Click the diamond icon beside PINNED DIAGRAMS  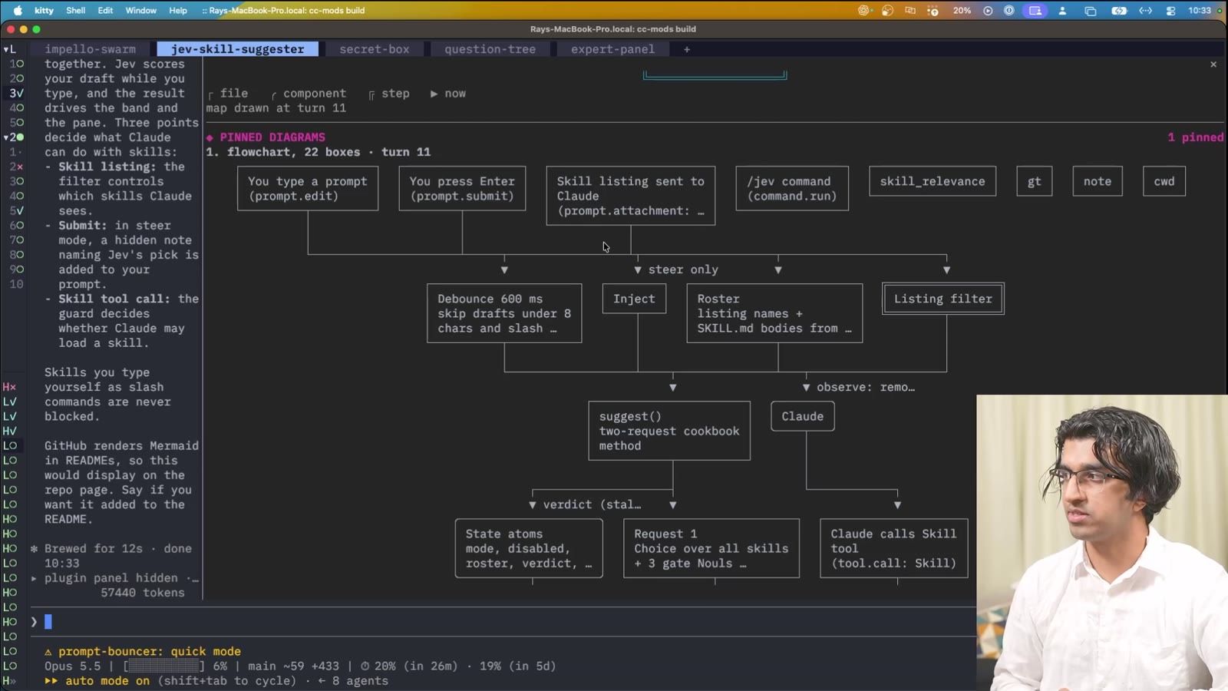click(x=210, y=137)
